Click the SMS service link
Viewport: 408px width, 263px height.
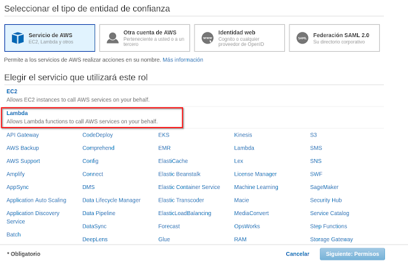coord(316,148)
